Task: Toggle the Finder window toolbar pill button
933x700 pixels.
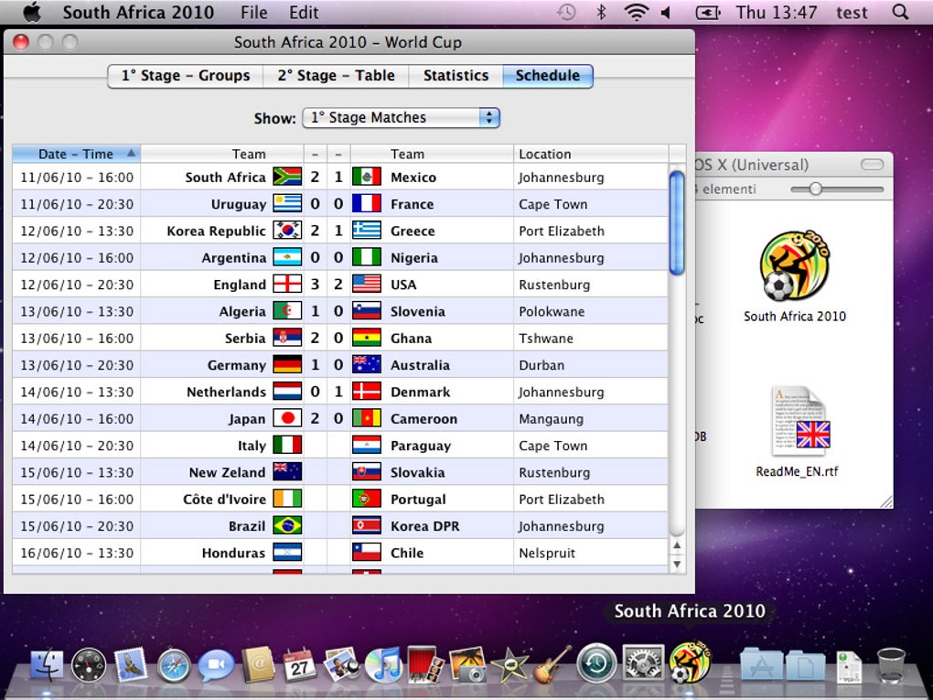Action: [x=872, y=165]
